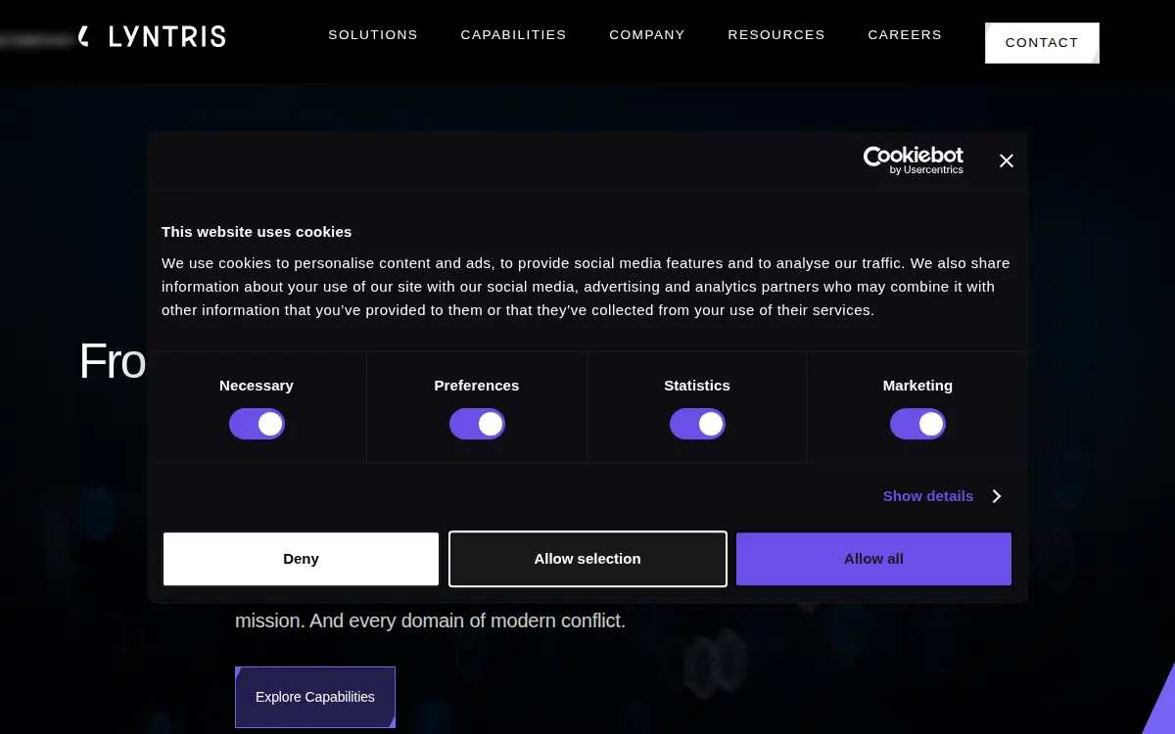
Task: Click the Statistics category label
Action: [697, 386]
